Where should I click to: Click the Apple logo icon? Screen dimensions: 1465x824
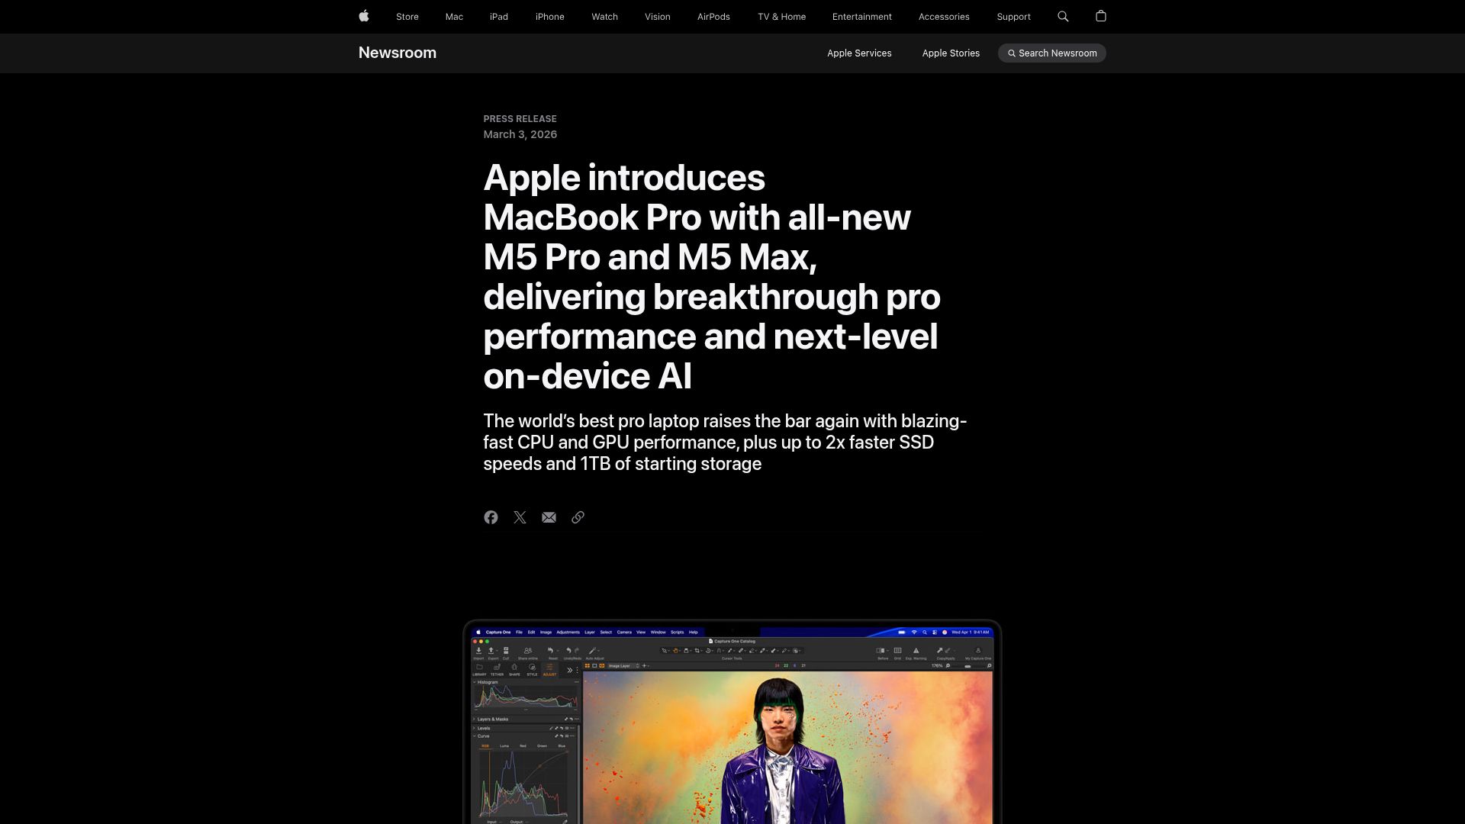[x=364, y=16]
